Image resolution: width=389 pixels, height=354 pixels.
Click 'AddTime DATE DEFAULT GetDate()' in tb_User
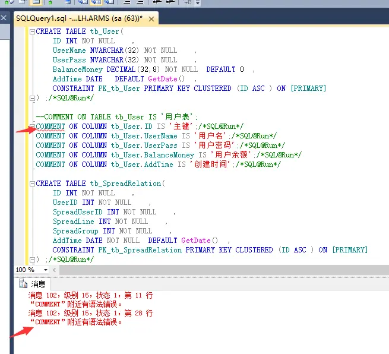(x=119, y=79)
